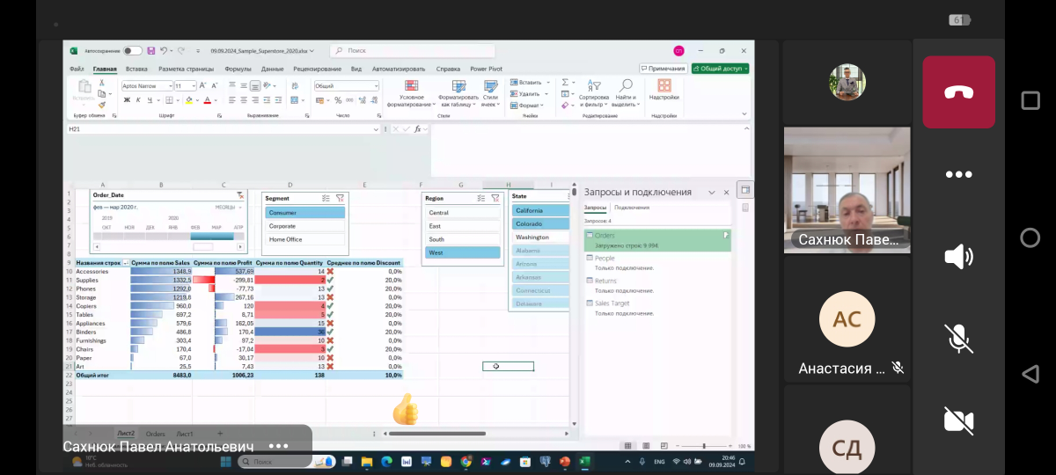Click the green Общий доступ button
The width and height of the screenshot is (1056, 475).
point(720,69)
